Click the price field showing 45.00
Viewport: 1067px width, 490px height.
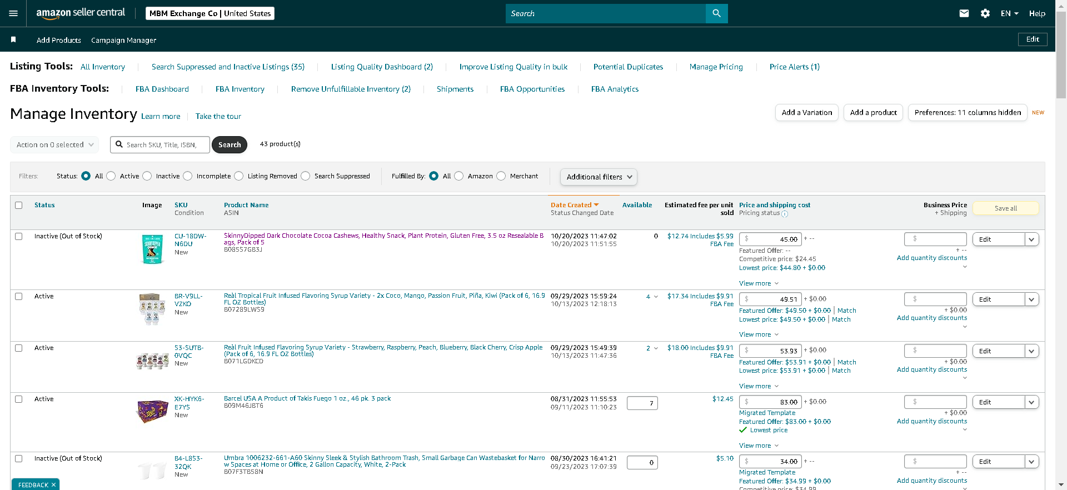pos(770,239)
